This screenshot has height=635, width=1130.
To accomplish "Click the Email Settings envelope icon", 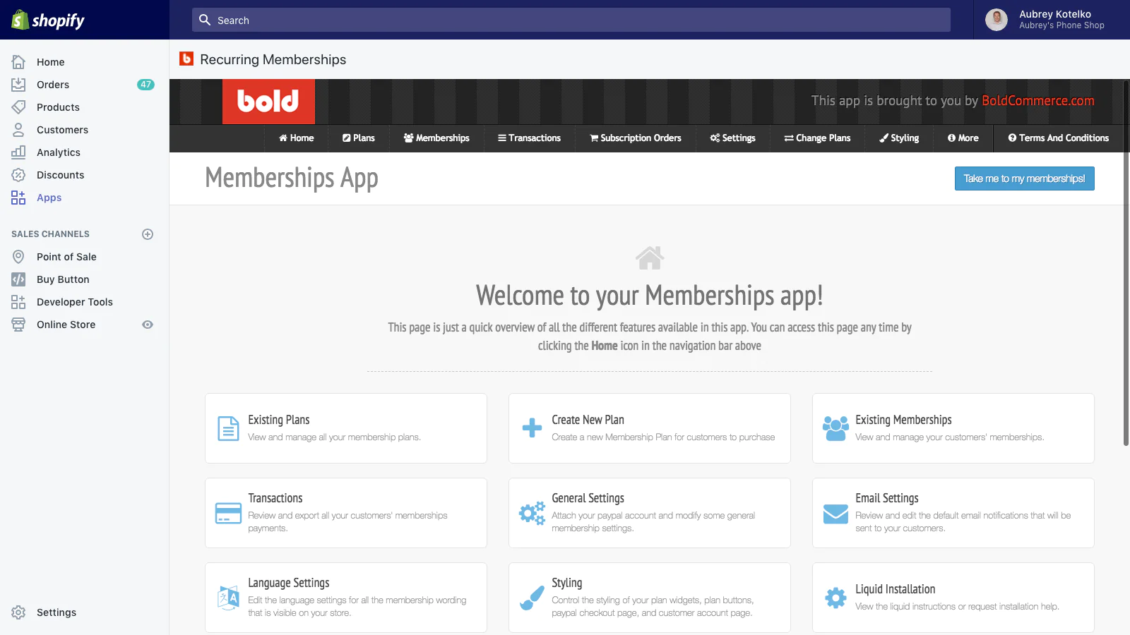I will point(835,513).
